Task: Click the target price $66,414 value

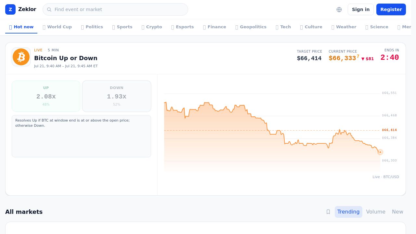Action: (309, 58)
